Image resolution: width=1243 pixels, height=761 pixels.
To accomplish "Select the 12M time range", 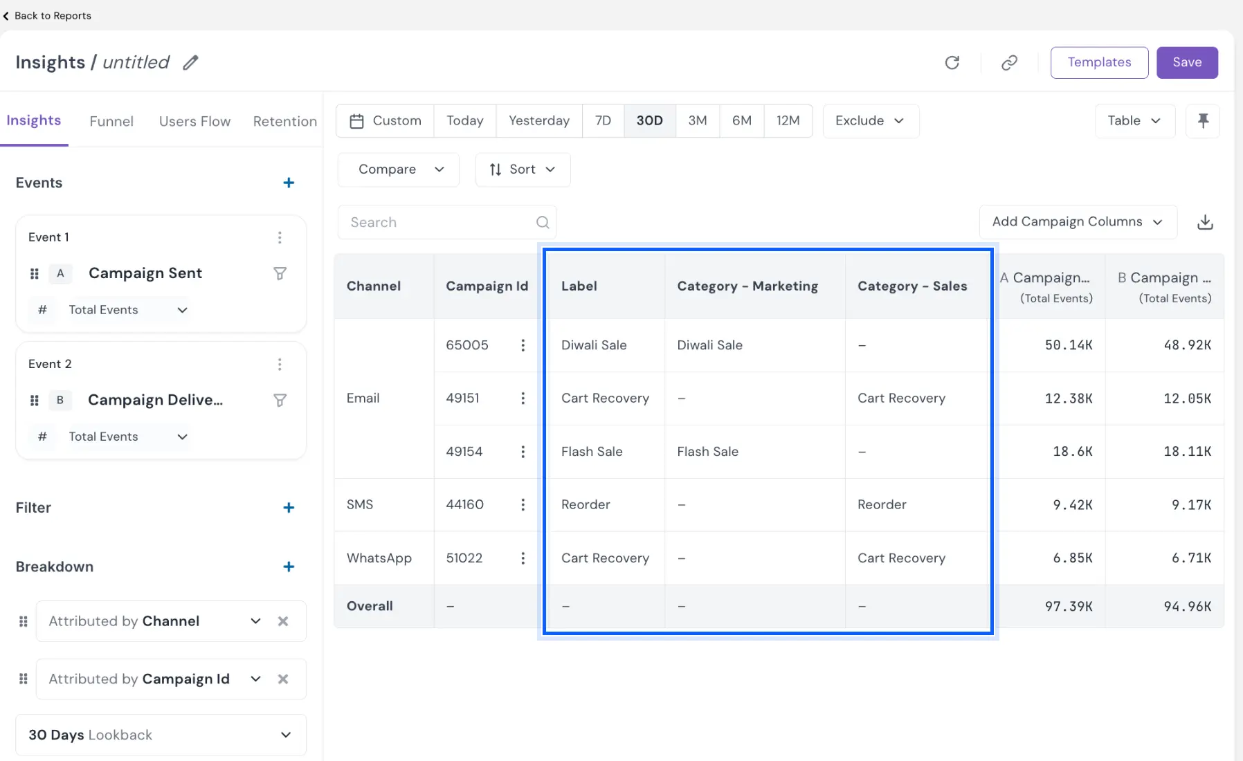I will (x=788, y=121).
